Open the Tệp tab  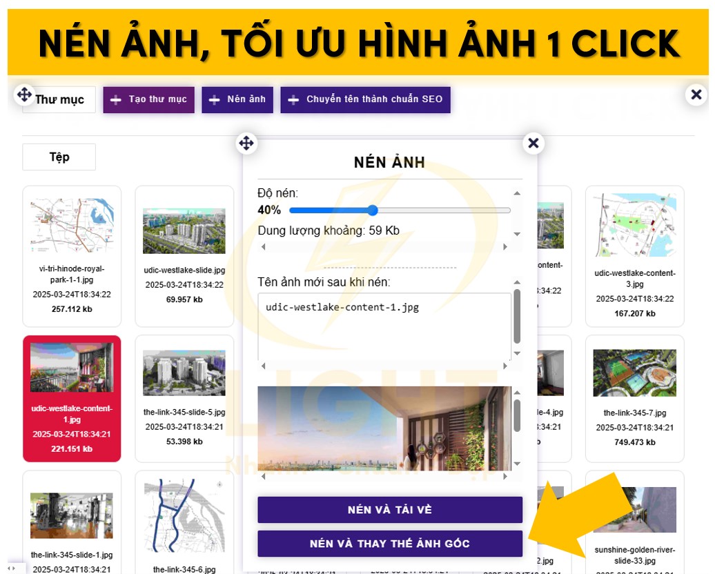point(59,157)
